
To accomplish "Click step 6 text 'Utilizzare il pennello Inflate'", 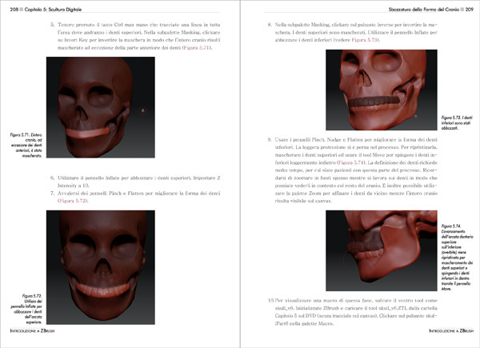I will (x=138, y=182).
